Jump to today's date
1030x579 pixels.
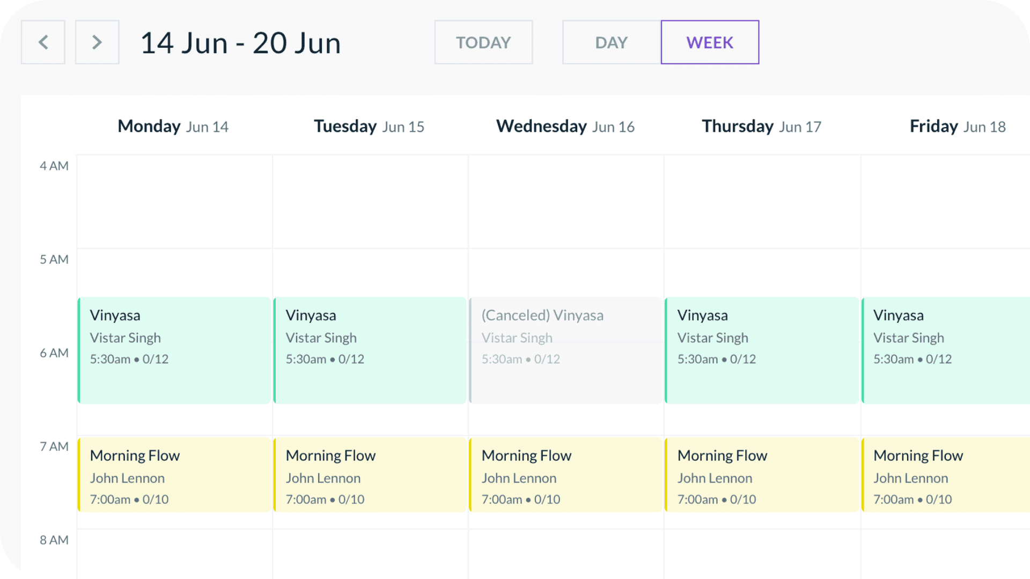483,42
